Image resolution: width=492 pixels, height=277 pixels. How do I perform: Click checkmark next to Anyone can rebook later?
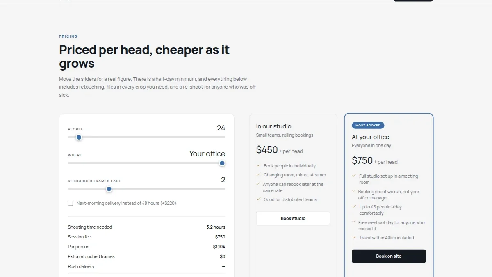click(x=259, y=184)
